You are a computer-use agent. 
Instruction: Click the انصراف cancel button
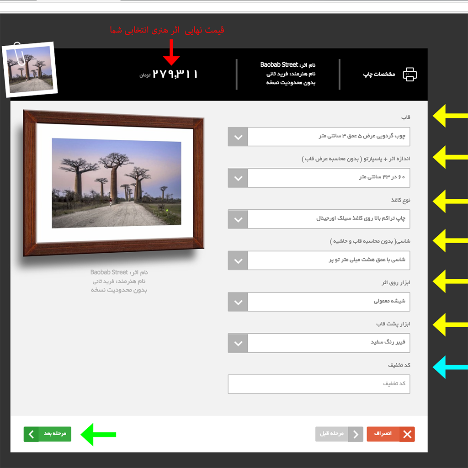coord(391,434)
